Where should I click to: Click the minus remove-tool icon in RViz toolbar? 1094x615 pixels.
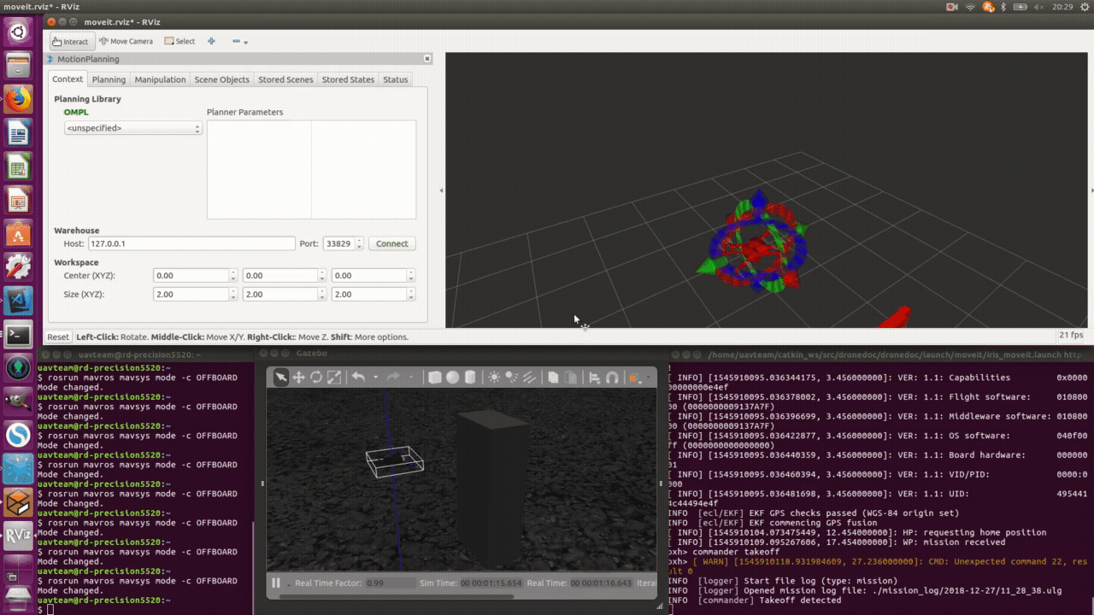[x=236, y=41]
